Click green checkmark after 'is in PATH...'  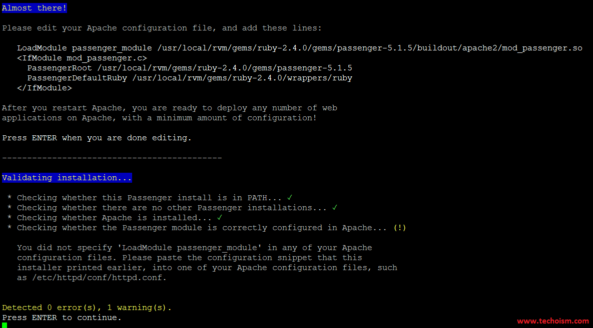point(290,197)
